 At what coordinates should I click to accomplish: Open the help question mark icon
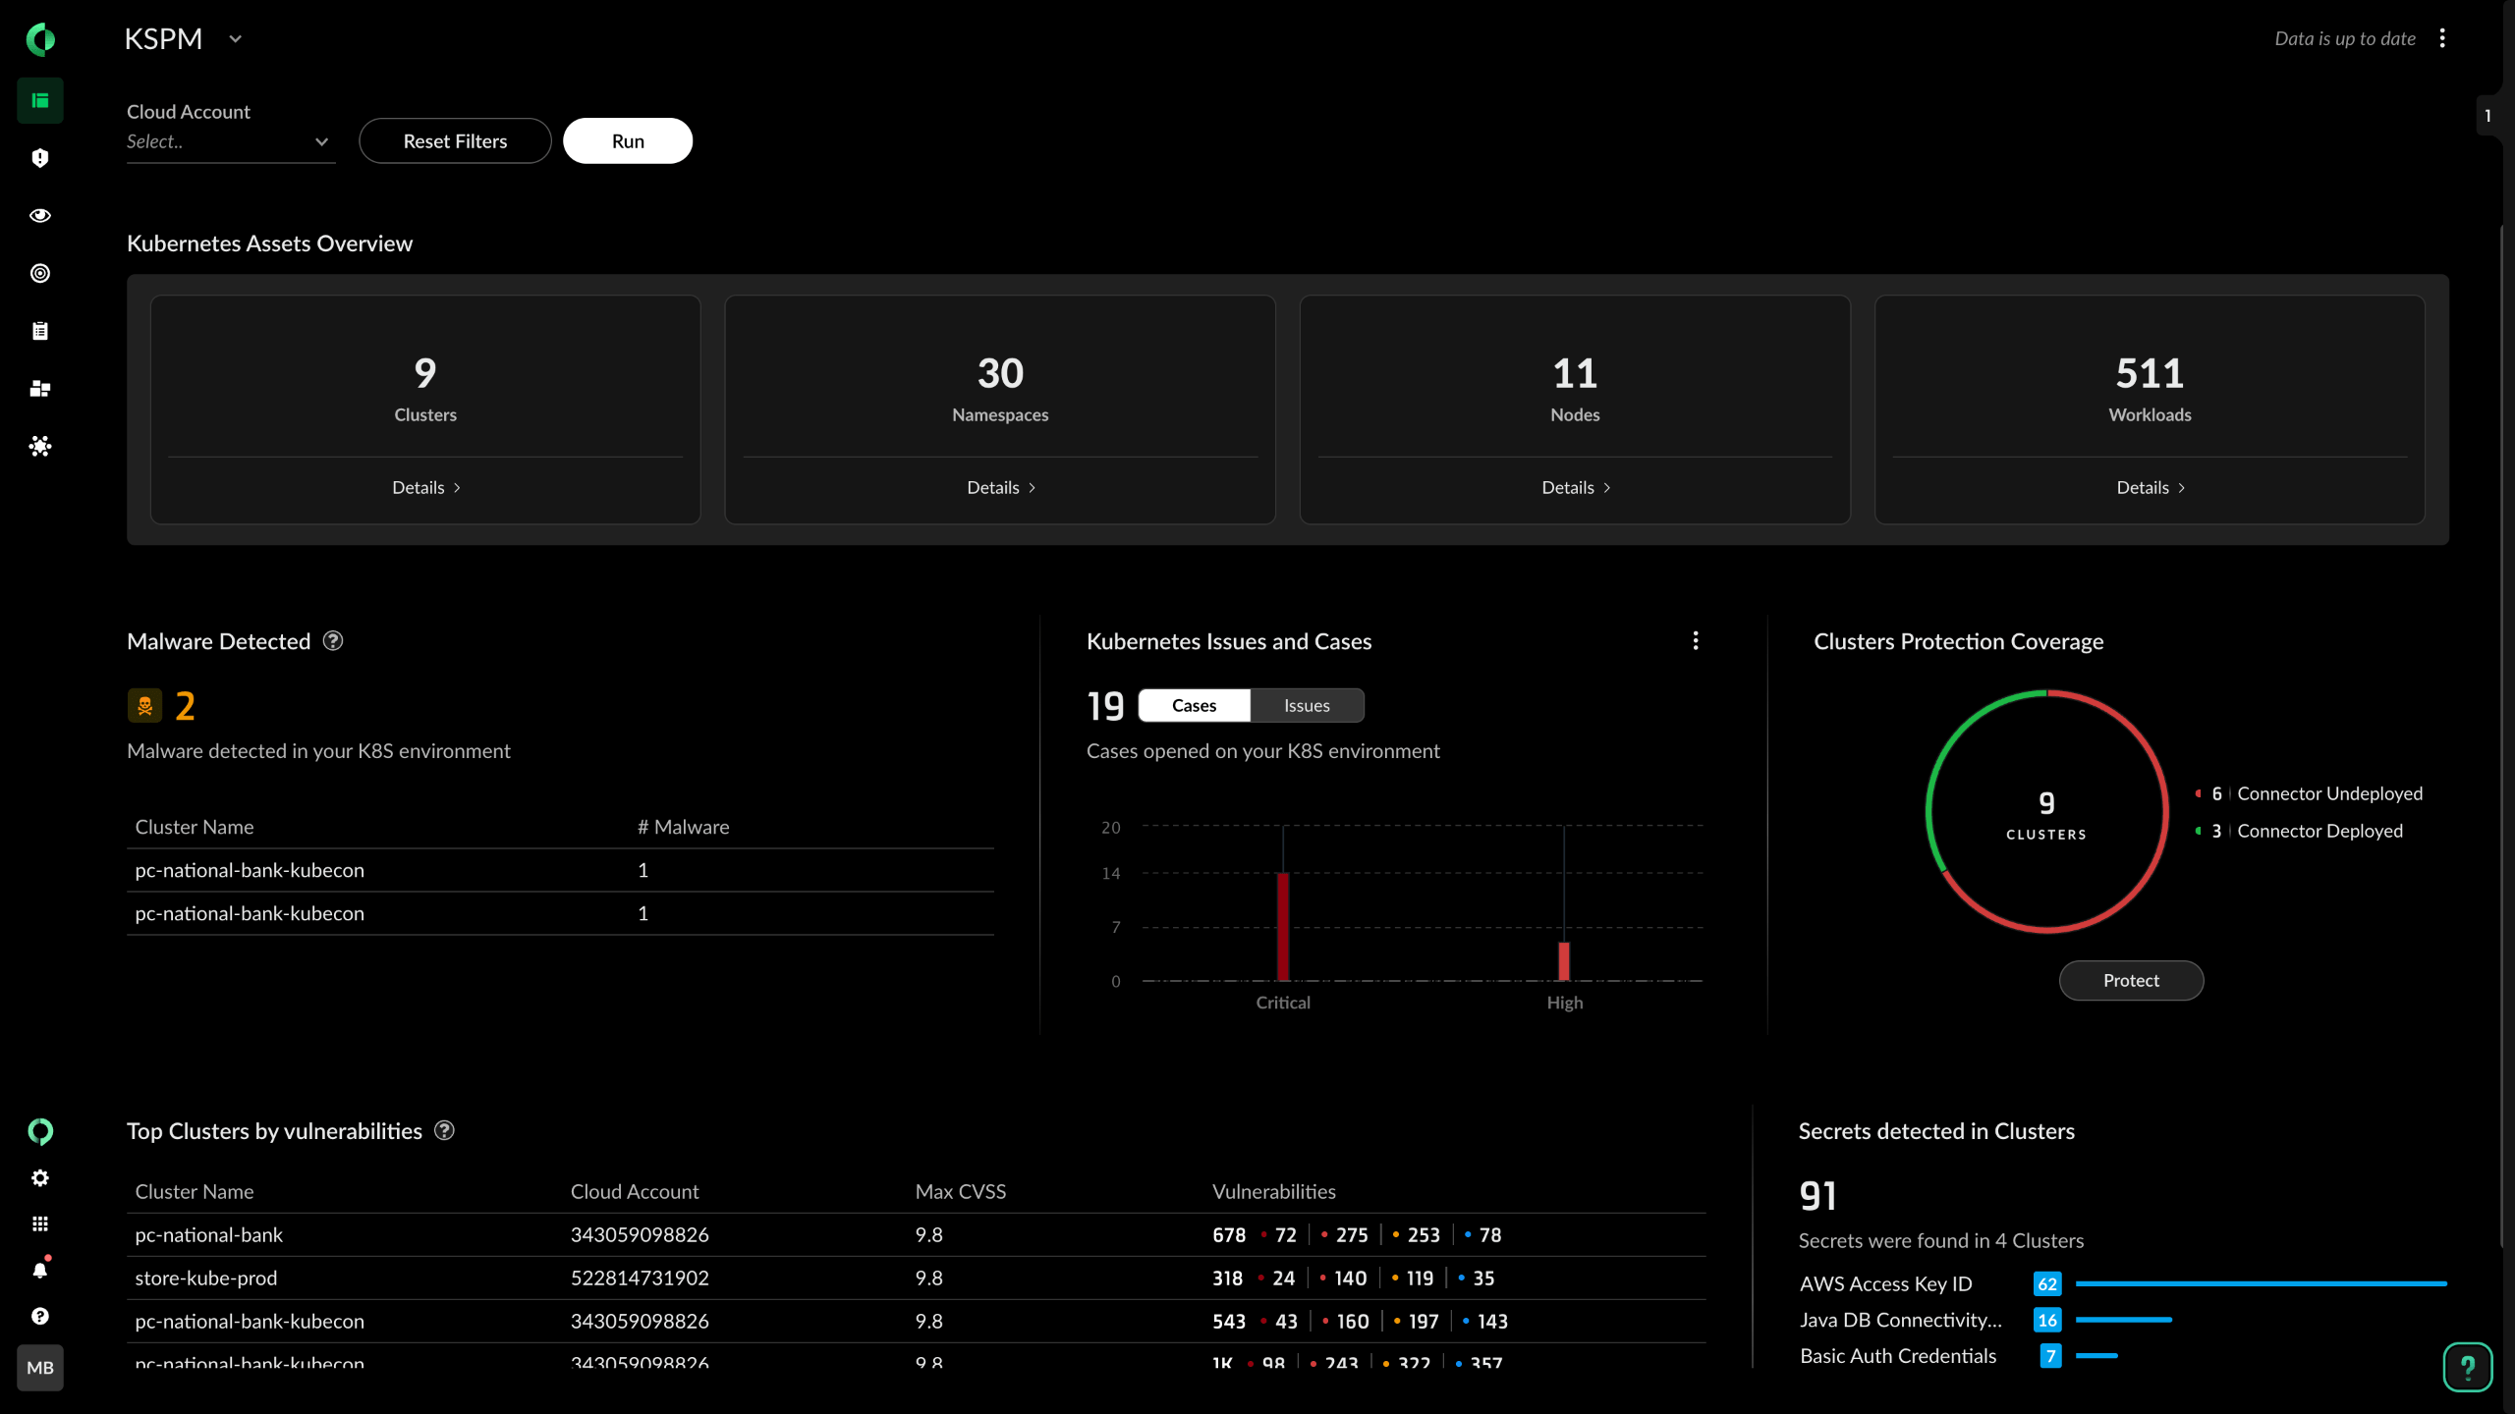[x=40, y=1317]
